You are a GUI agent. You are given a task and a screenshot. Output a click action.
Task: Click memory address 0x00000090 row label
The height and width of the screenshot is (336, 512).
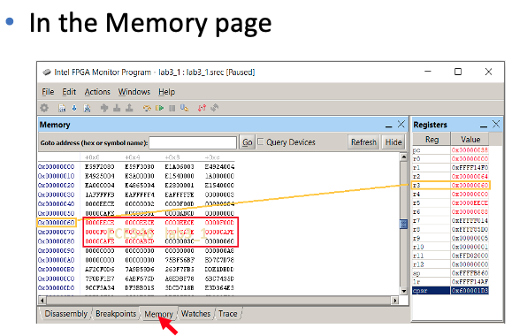(x=57, y=251)
